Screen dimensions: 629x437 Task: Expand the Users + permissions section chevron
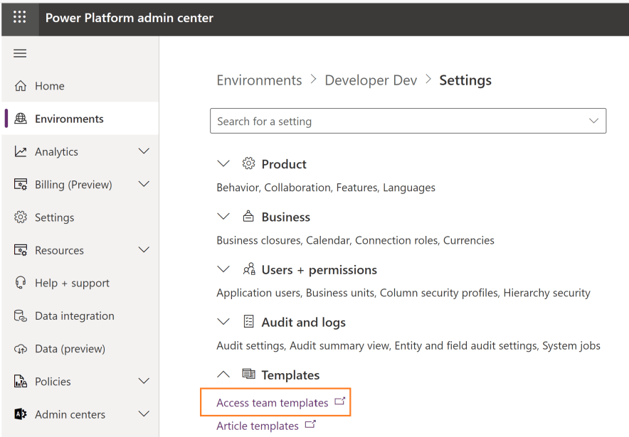pos(223,269)
